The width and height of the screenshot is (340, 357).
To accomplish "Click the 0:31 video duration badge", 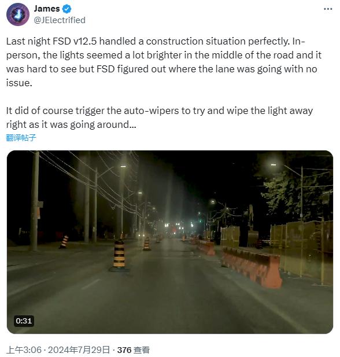I will [24, 321].
